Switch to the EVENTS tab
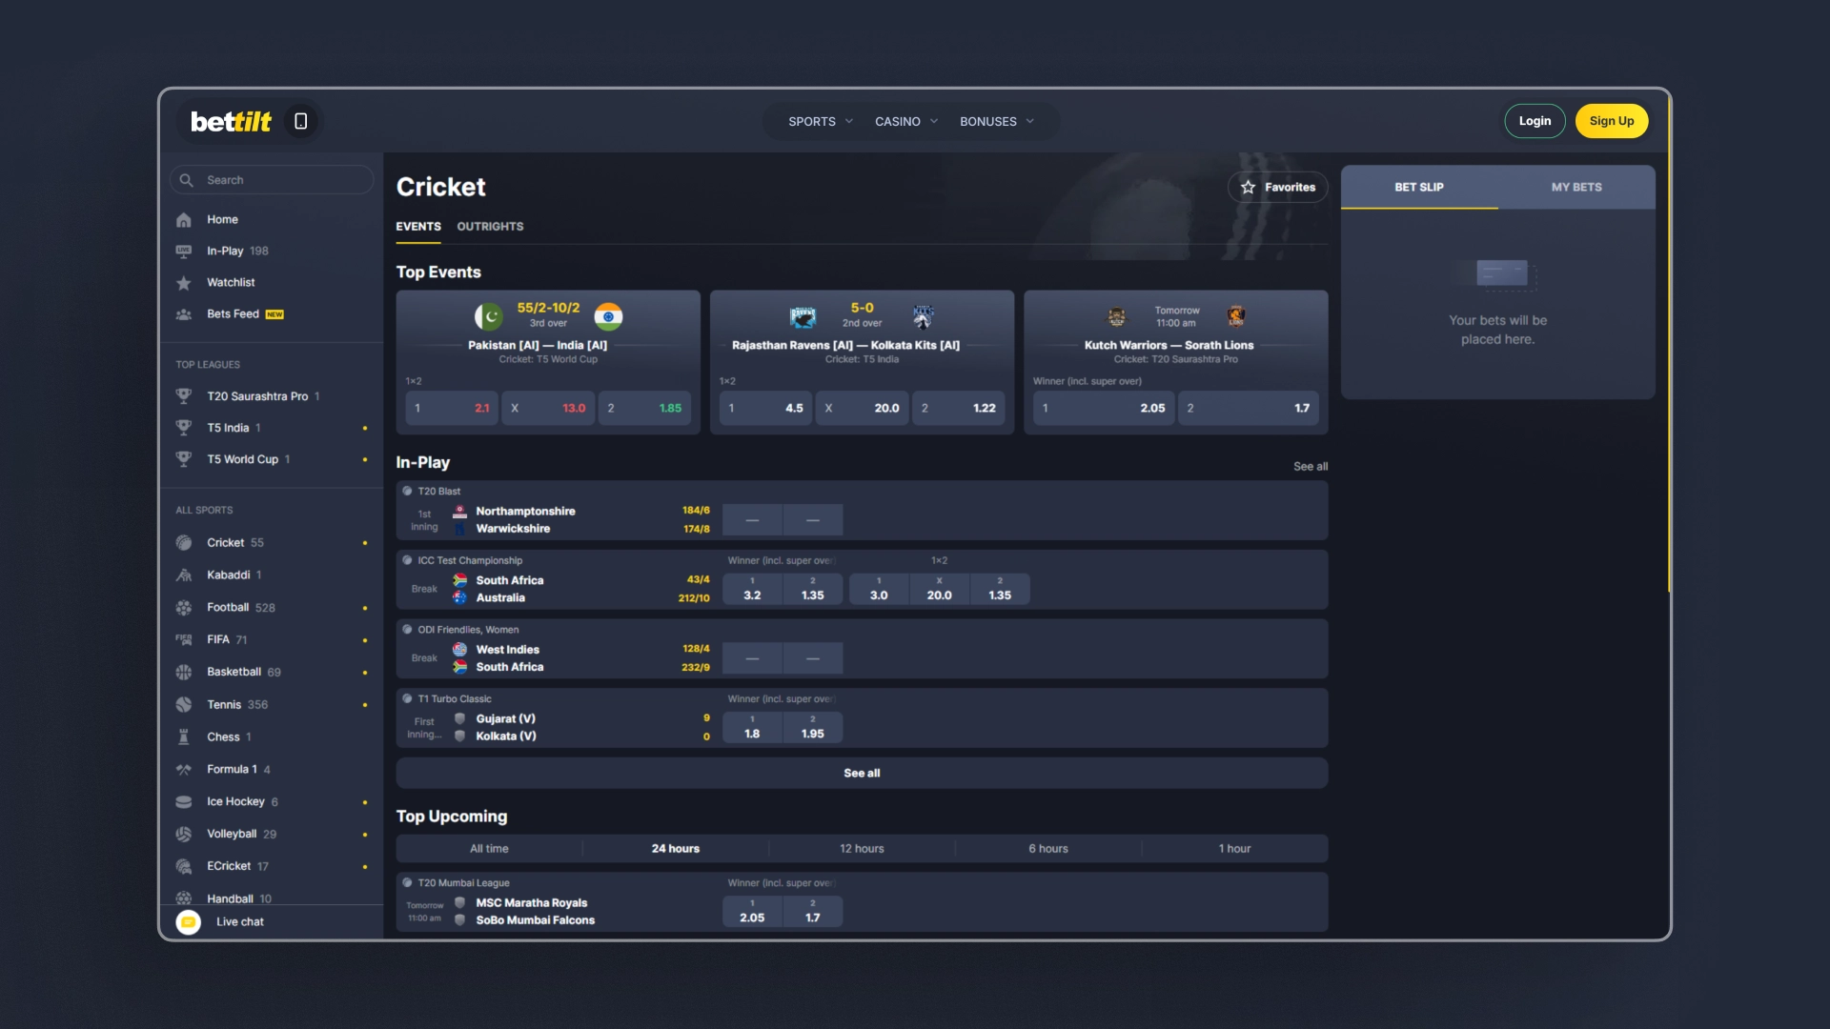Image resolution: width=1830 pixels, height=1029 pixels. pos(418,227)
